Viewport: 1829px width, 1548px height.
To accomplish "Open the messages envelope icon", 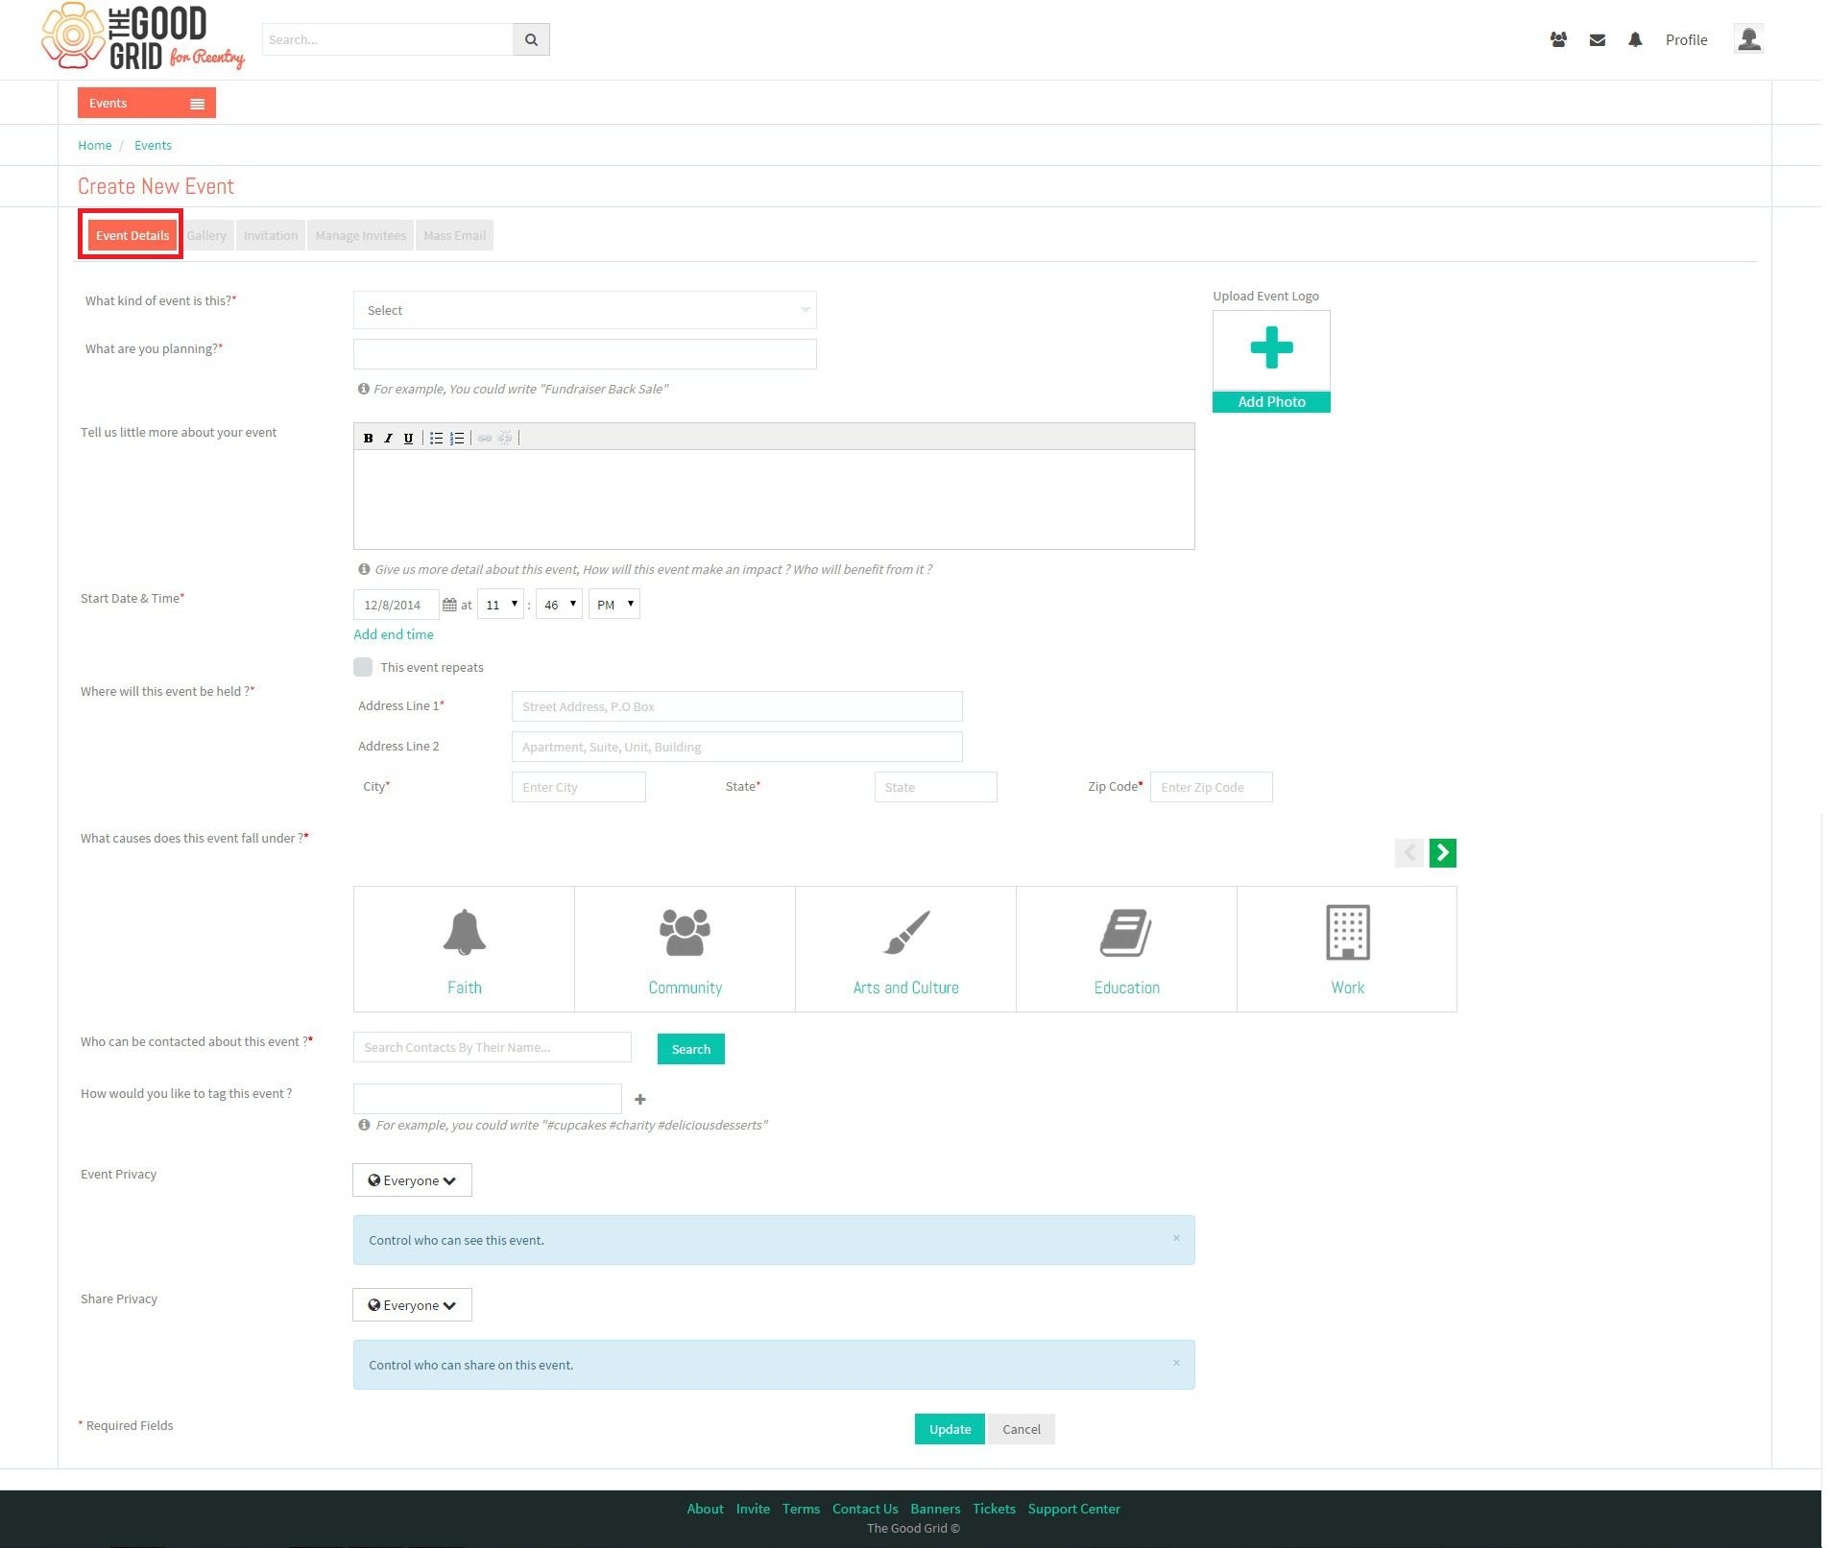I will coord(1597,39).
